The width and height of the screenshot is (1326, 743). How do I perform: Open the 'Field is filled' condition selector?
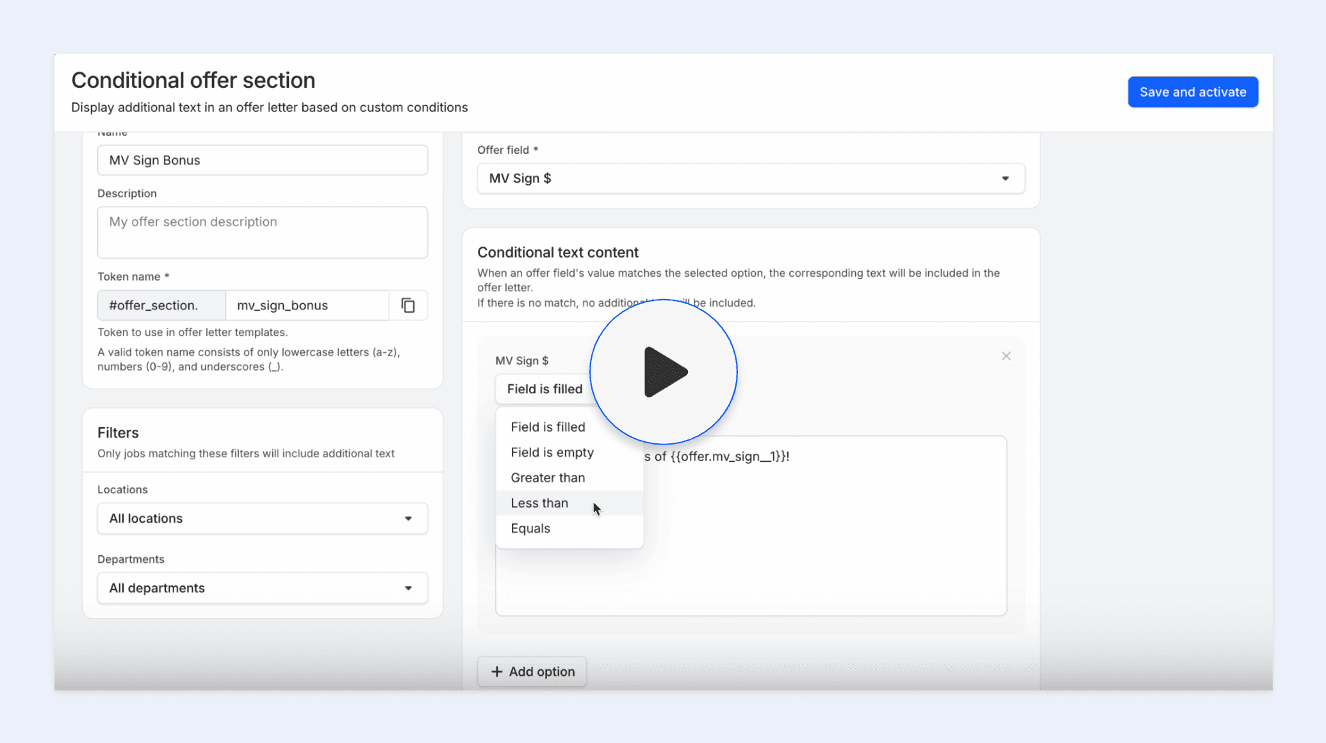544,389
